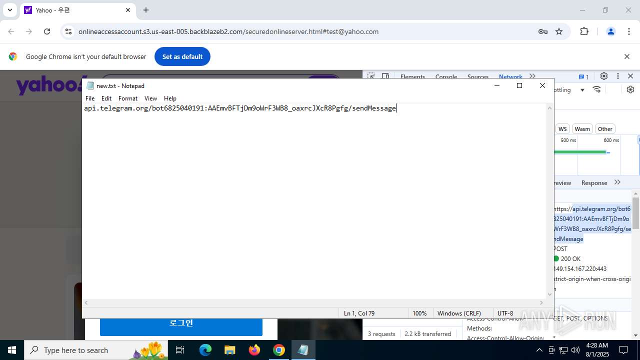Open Task View on the taskbar
640x360 pixels.
(x=180, y=350)
